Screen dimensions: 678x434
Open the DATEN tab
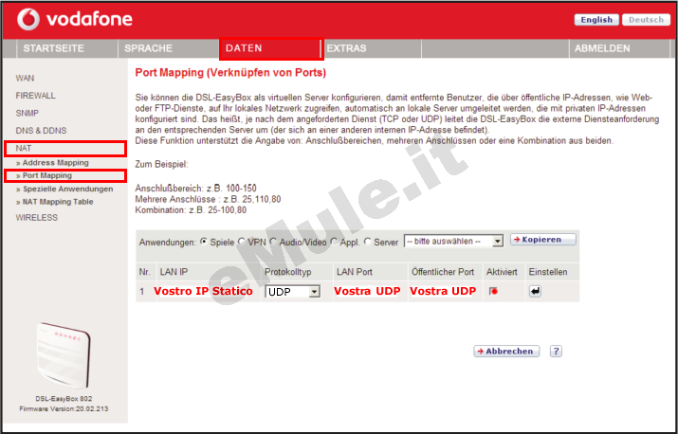(x=270, y=48)
